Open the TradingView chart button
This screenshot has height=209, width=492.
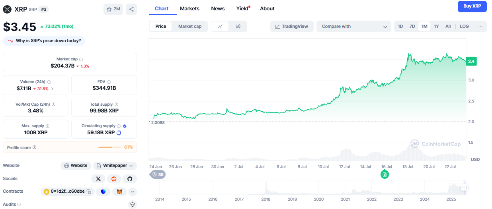pyautogui.click(x=292, y=27)
